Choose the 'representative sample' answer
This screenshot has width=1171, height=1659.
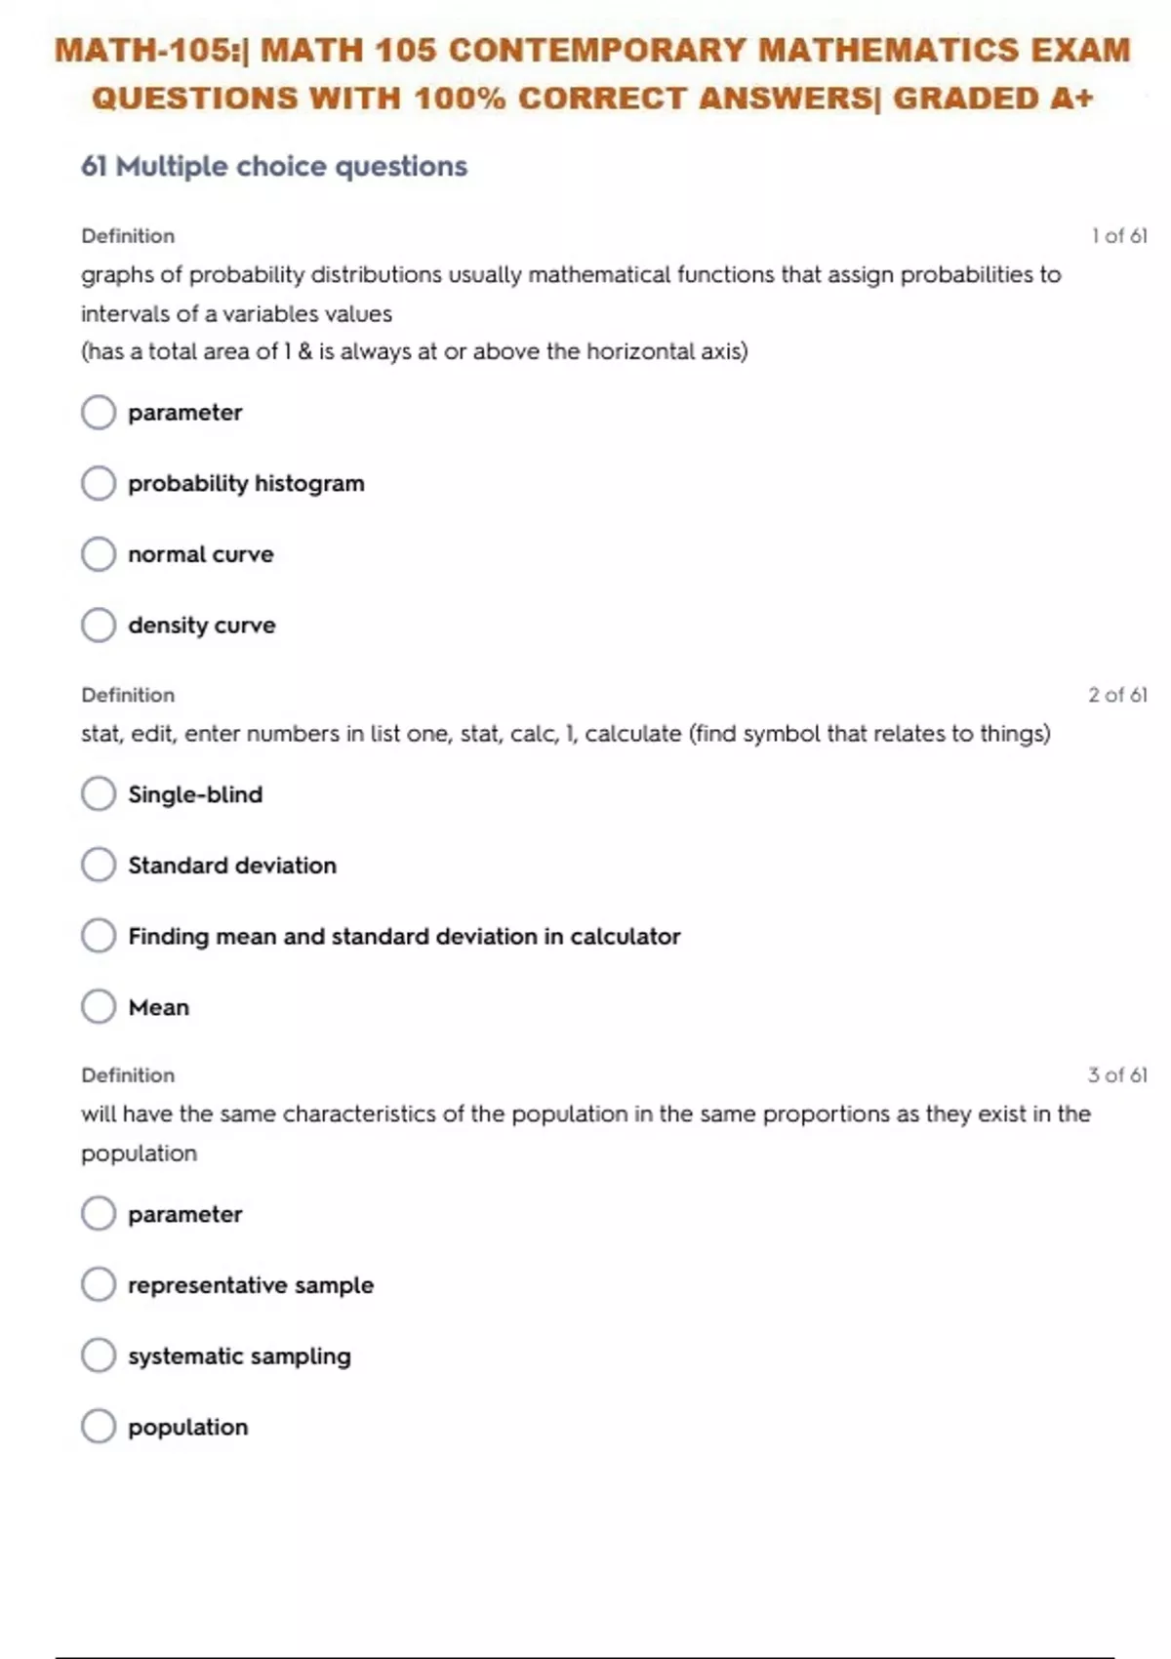click(x=99, y=1284)
